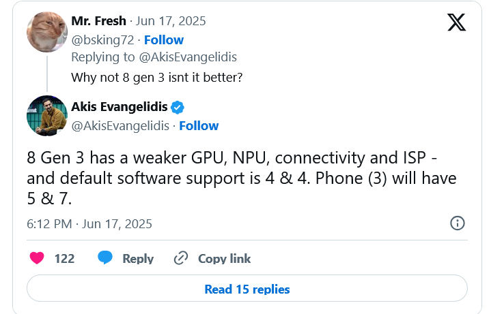Click the @AkisEvangelidis handle under the name

(121, 126)
